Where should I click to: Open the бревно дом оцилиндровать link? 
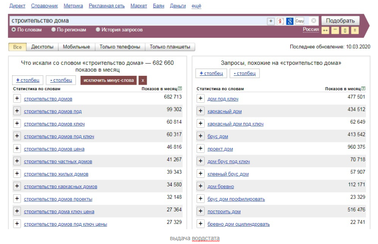pyautogui.click(x=239, y=224)
